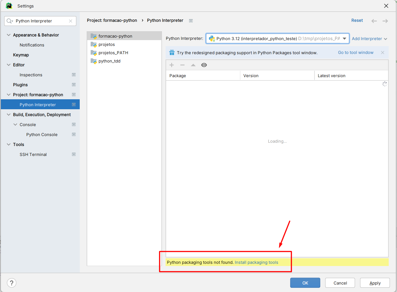Collapse Appearance & Behavior section
Screen dimensions: 397x292
click(9, 35)
